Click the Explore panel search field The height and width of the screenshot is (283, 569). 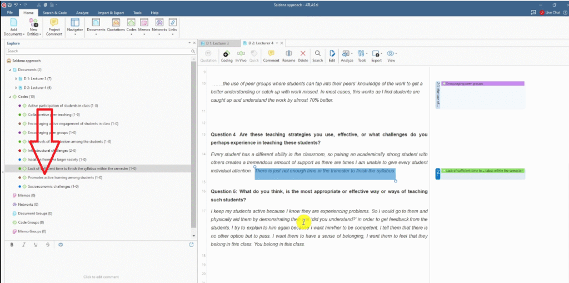pos(97,51)
